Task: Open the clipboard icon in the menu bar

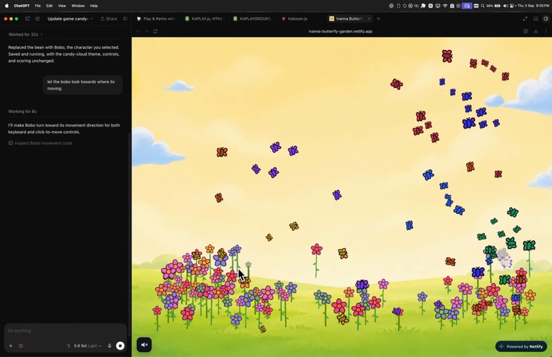Action: click(452, 5)
